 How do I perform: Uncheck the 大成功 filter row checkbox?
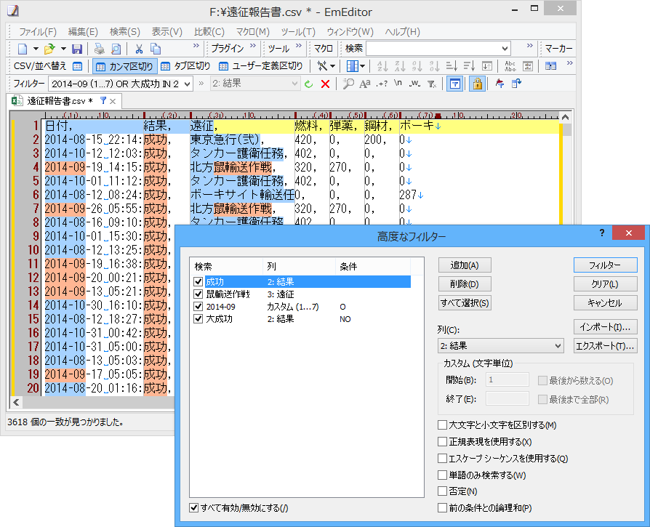tap(198, 319)
